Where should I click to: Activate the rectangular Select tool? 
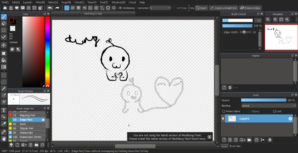pos(4,75)
